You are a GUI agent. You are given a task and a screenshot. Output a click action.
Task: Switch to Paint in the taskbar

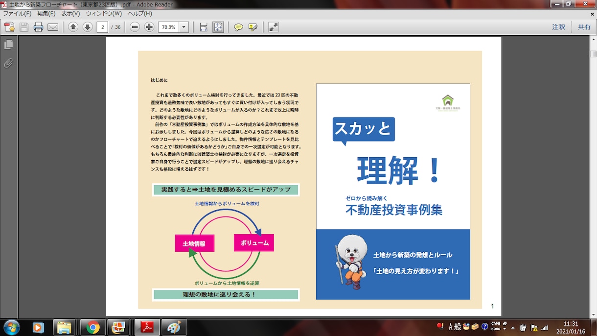(x=174, y=327)
